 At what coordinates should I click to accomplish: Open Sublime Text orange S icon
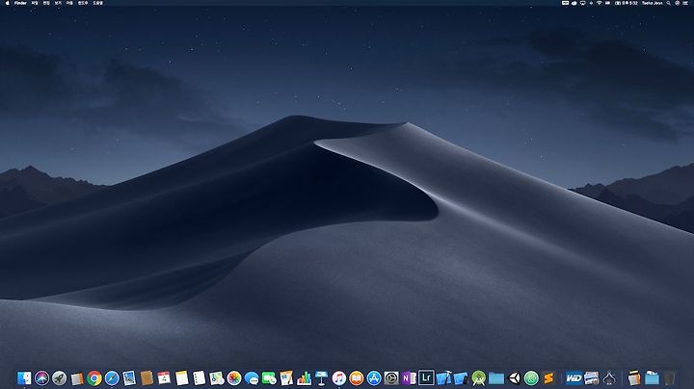point(548,378)
